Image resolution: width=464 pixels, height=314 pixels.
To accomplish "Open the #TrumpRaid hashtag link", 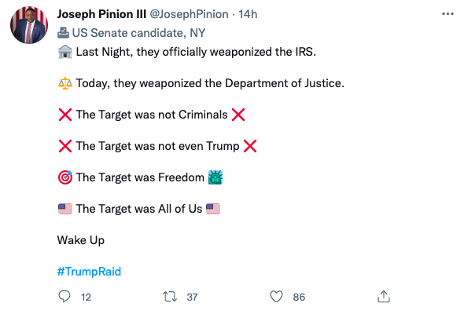I will click(x=89, y=272).
